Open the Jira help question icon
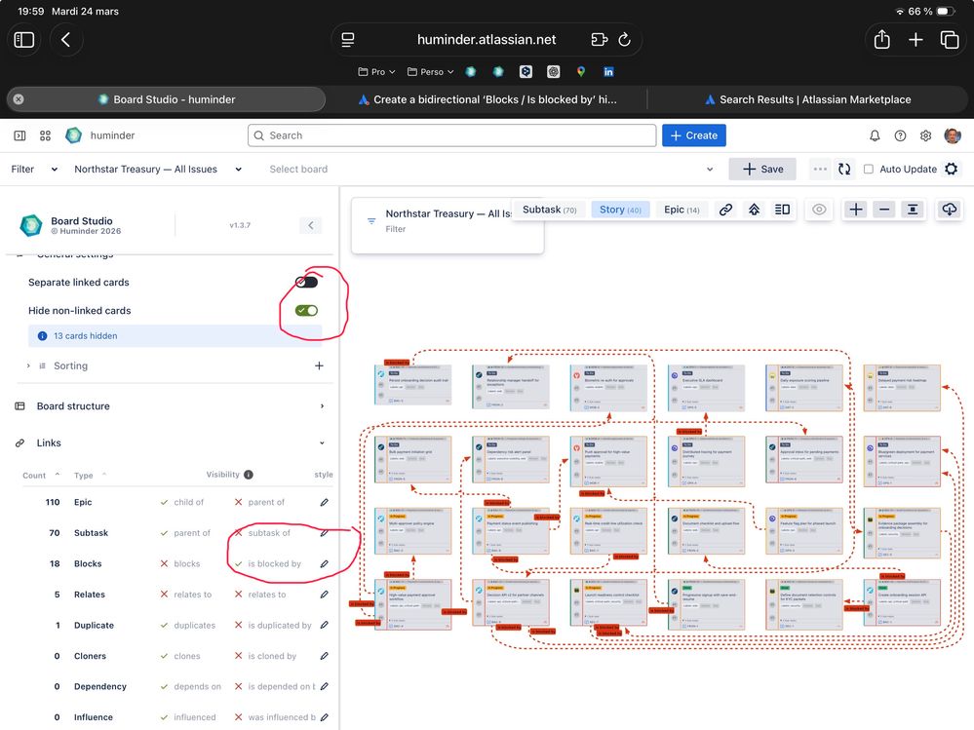Viewport: 974px width, 730px height. click(x=900, y=135)
